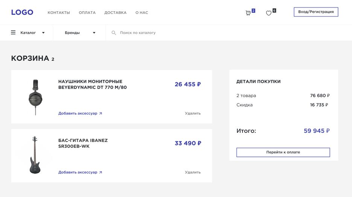Click the 26 455 ₽ price
352x197 pixels.
tap(188, 84)
